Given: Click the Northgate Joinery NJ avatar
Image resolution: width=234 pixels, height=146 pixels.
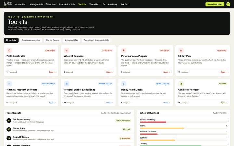Looking at the screenshot, I should point(9,120).
